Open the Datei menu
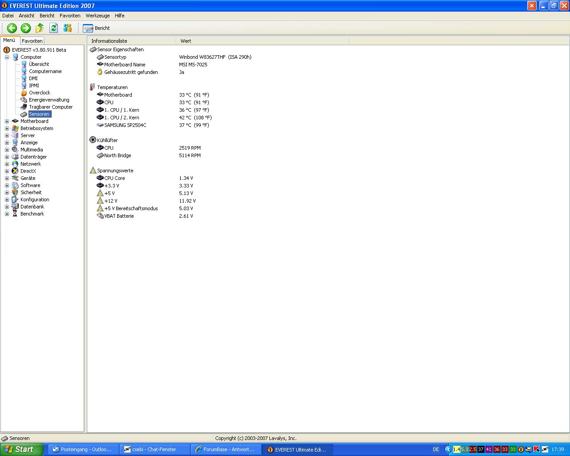Image resolution: width=570 pixels, height=456 pixels. pyautogui.click(x=8, y=16)
